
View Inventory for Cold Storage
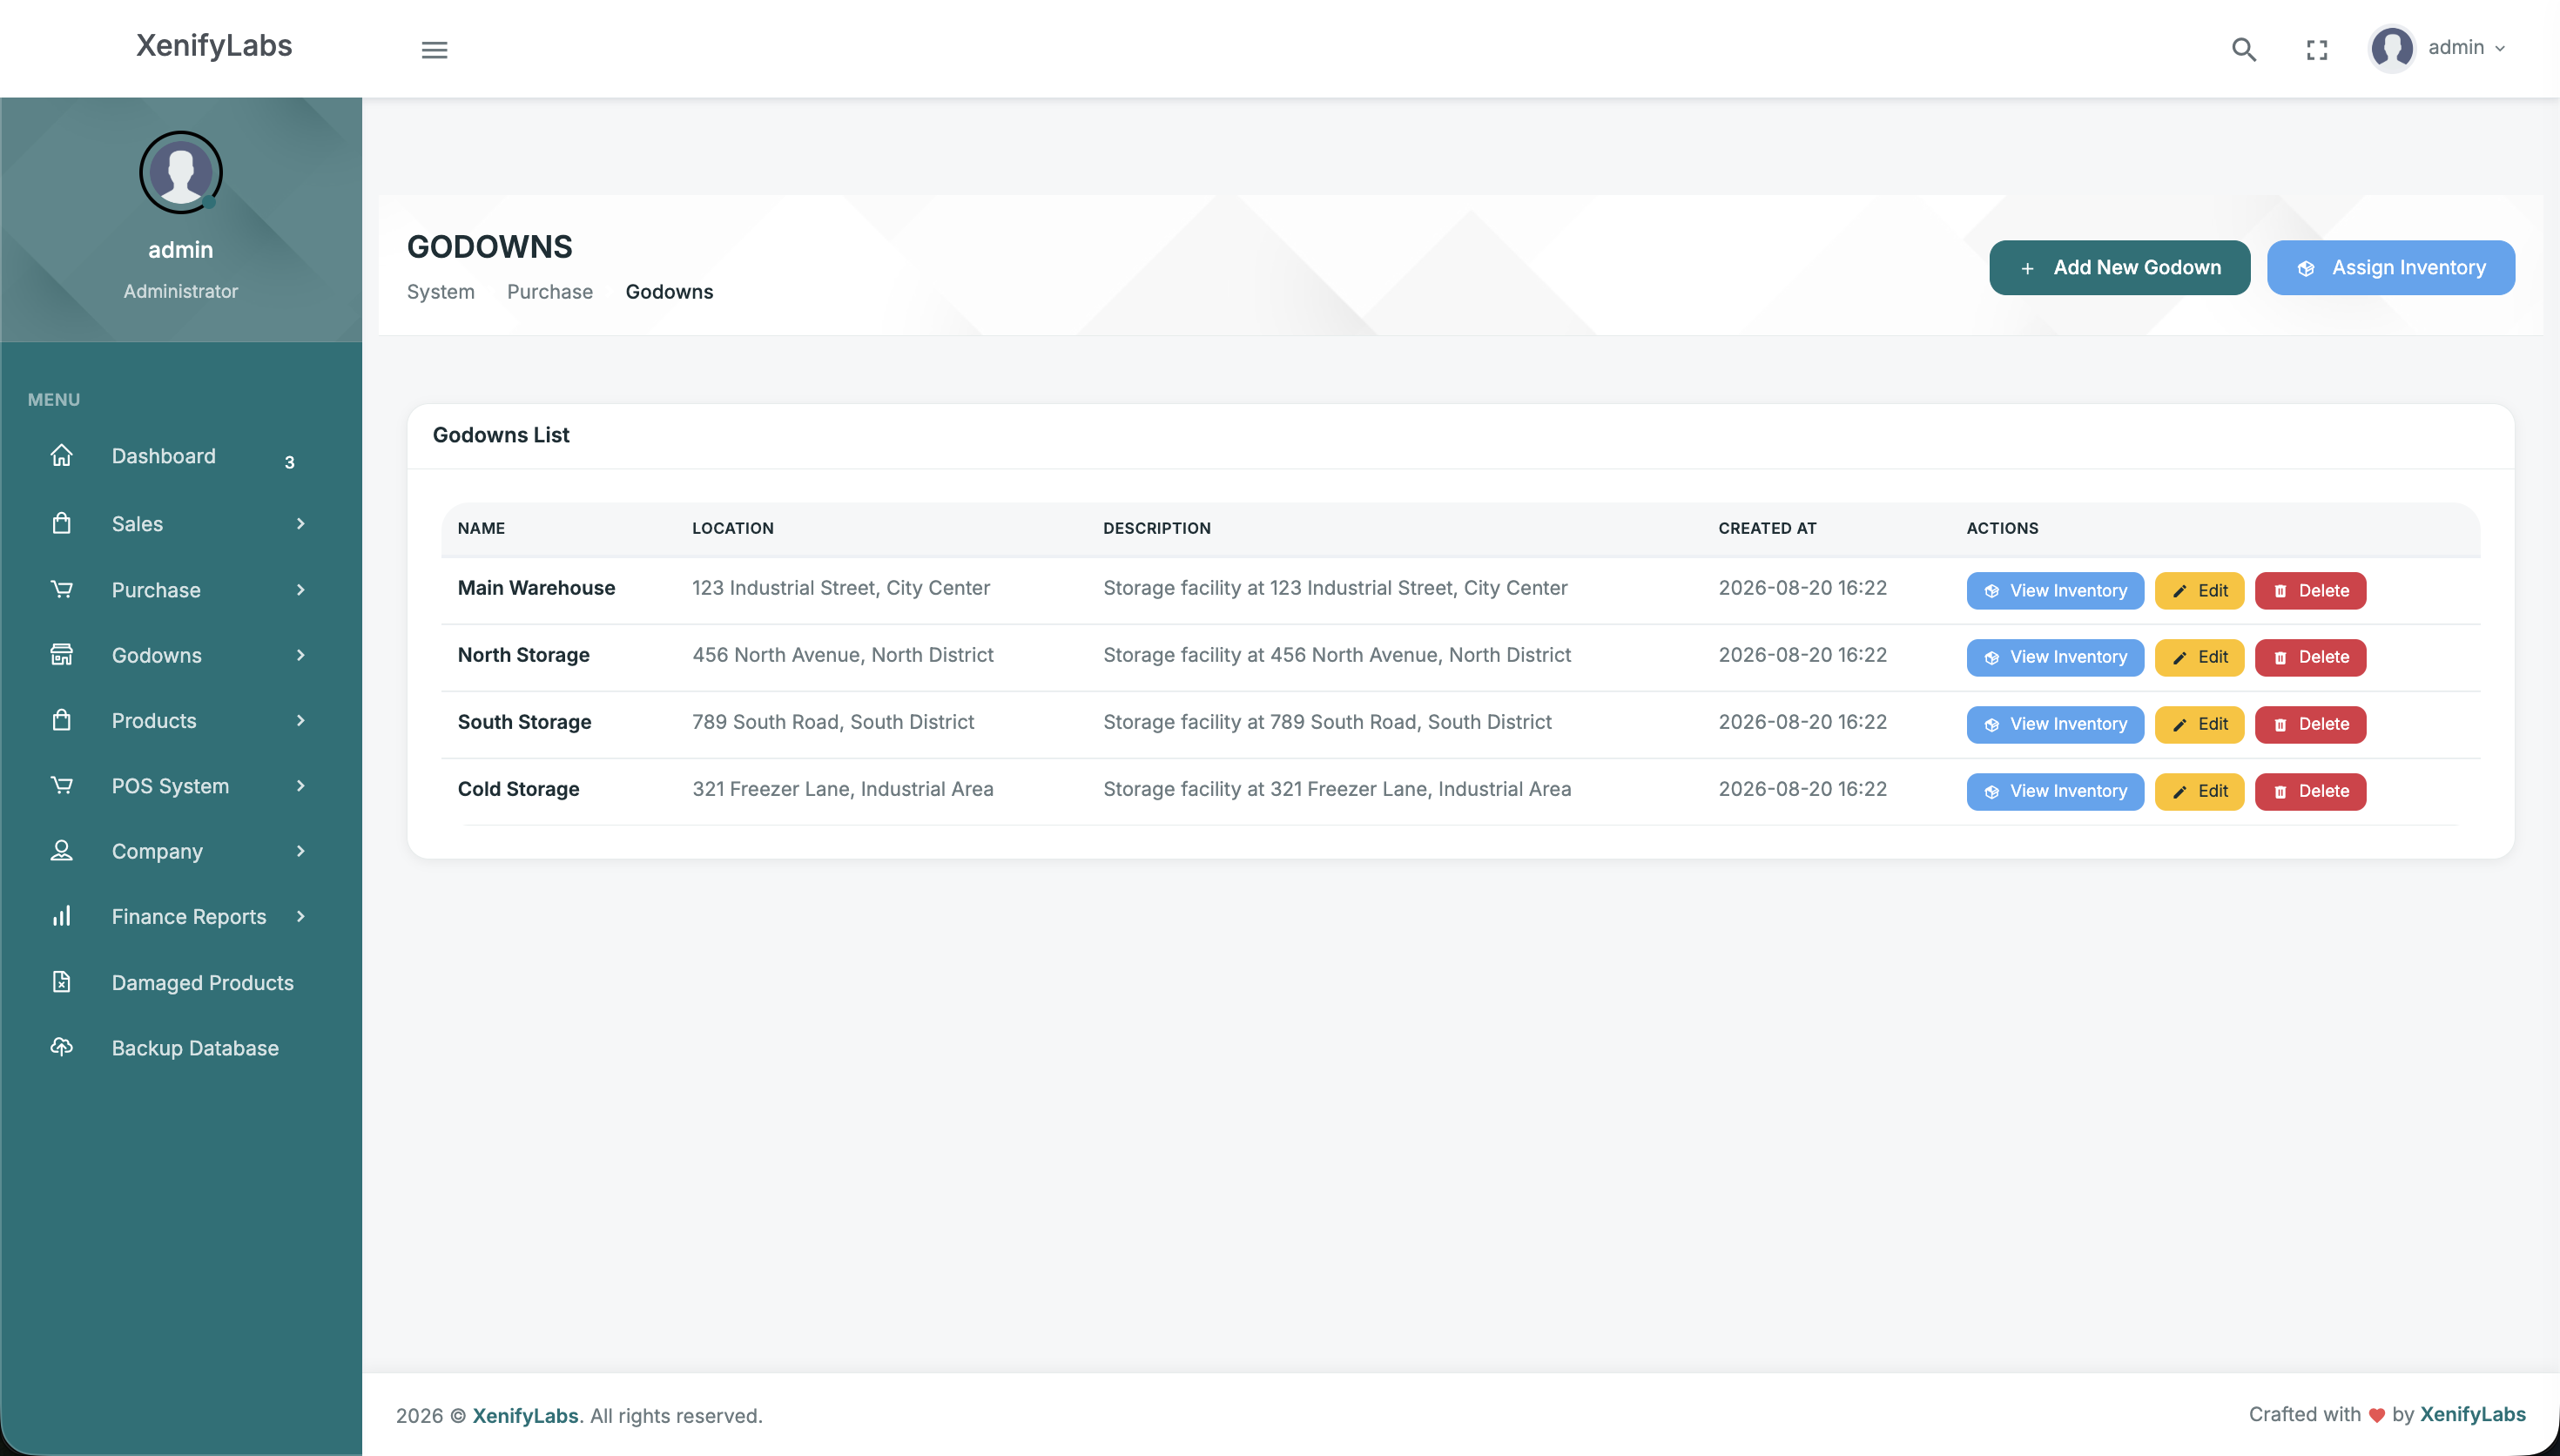click(x=2054, y=791)
